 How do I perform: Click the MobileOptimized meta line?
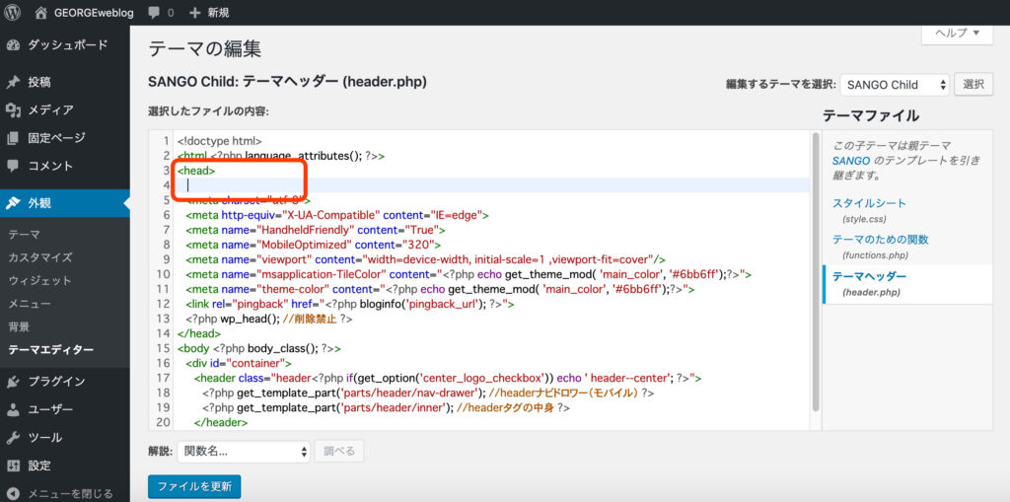click(313, 245)
